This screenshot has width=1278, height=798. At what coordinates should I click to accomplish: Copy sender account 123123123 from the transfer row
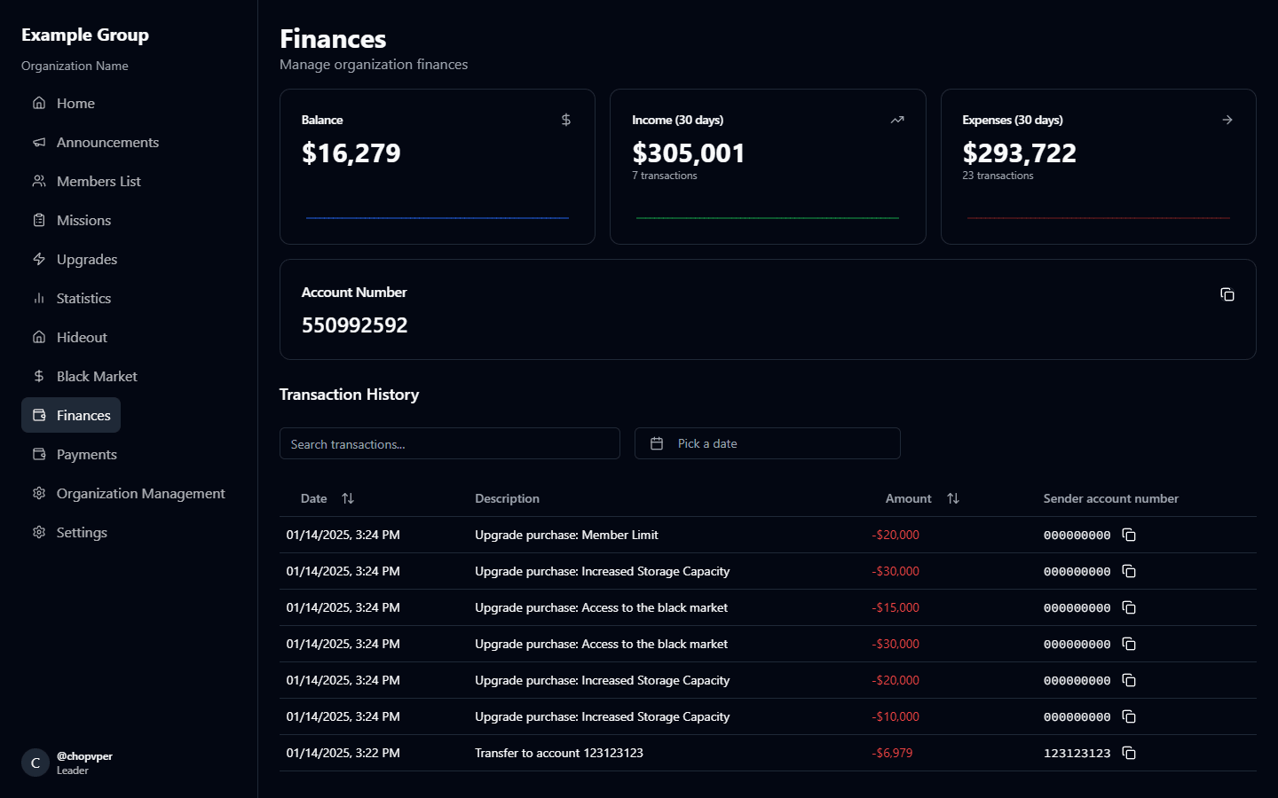pyautogui.click(x=1129, y=753)
